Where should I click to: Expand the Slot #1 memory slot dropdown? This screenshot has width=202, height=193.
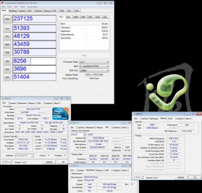(79, 135)
